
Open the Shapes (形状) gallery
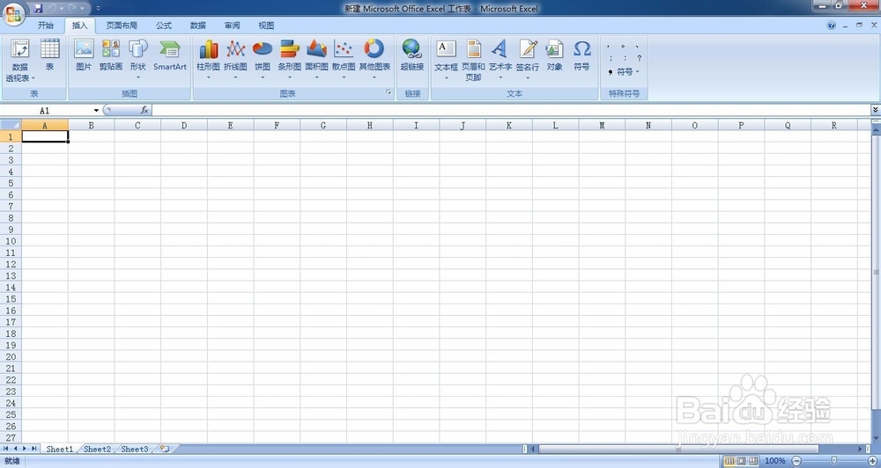pos(137,59)
